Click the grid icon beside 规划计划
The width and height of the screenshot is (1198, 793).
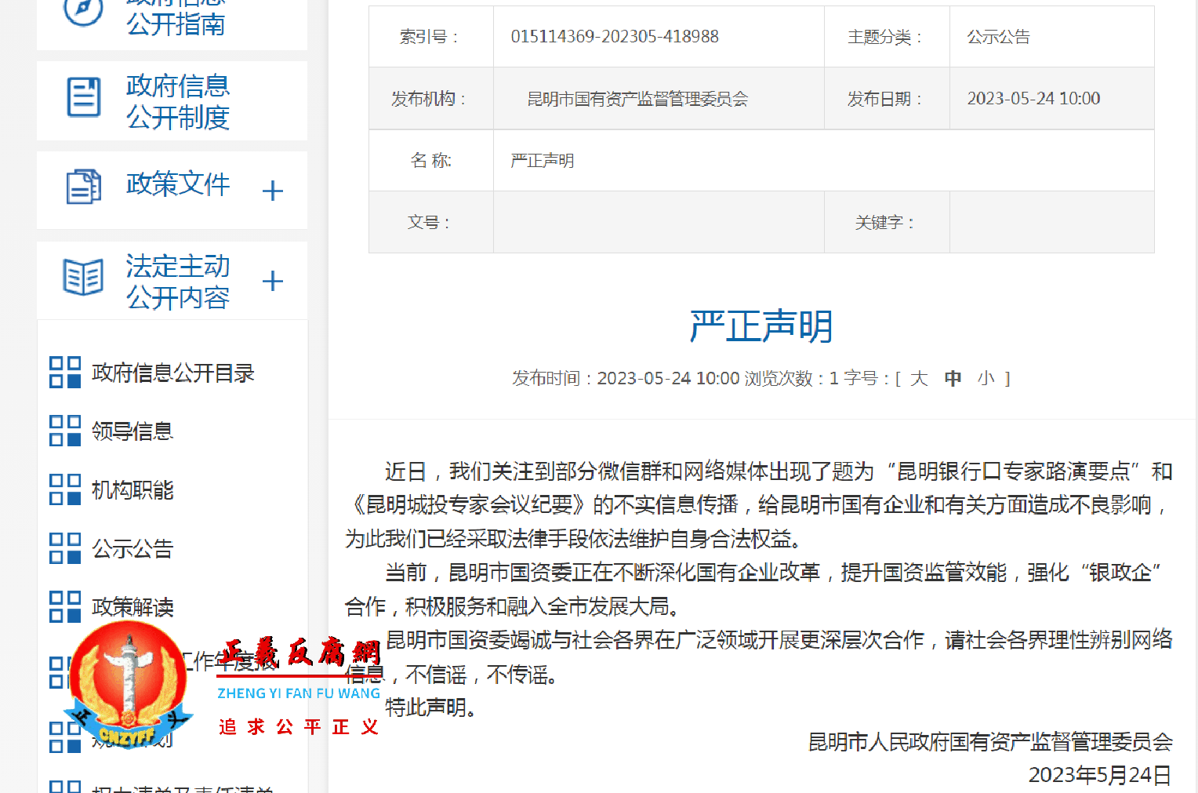click(64, 736)
